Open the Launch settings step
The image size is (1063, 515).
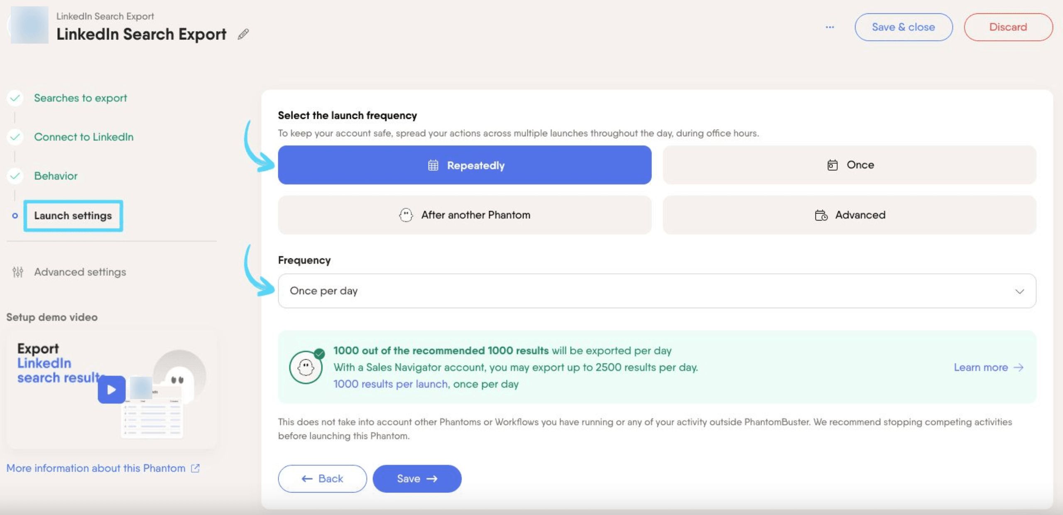[x=73, y=216]
